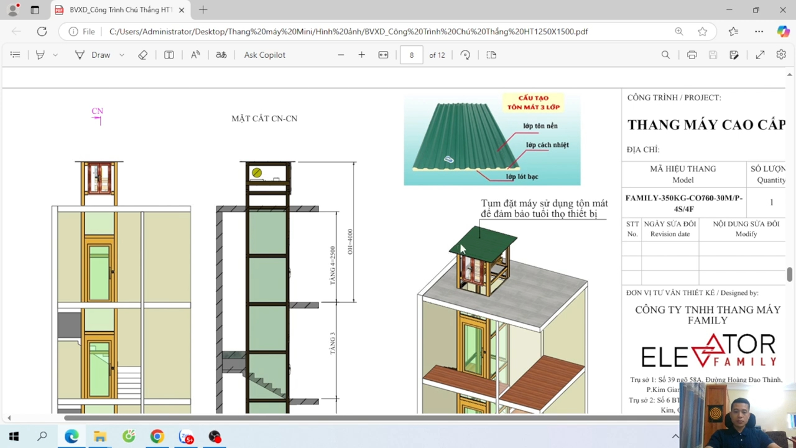Open File Explorer from the taskbar
The image size is (796, 448).
point(99,437)
